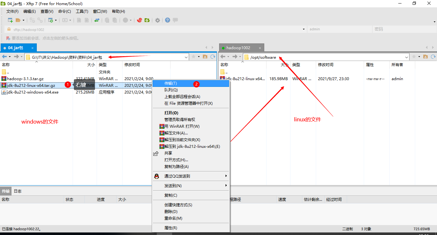This screenshot has width=437, height=235.
Task: Click the parent folder icon in local list
Action: pos(4,72)
